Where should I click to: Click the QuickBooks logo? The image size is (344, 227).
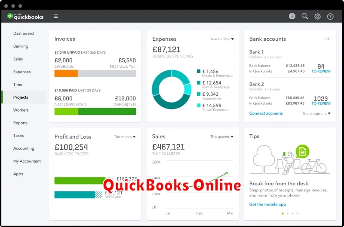(25, 16)
